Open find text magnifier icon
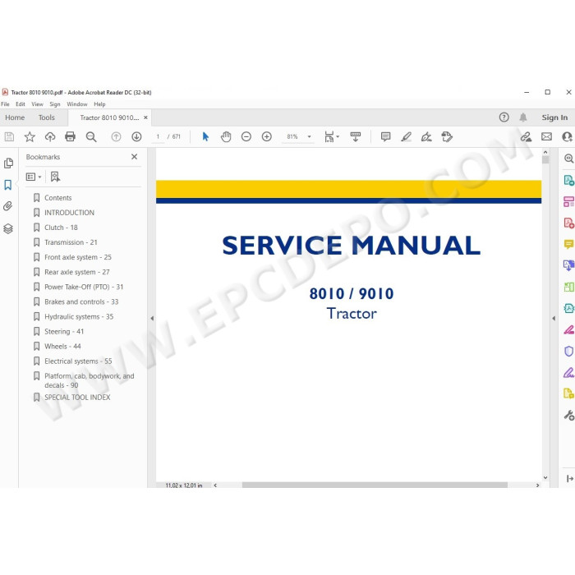Image resolution: width=575 pixels, height=575 pixels. [91, 137]
